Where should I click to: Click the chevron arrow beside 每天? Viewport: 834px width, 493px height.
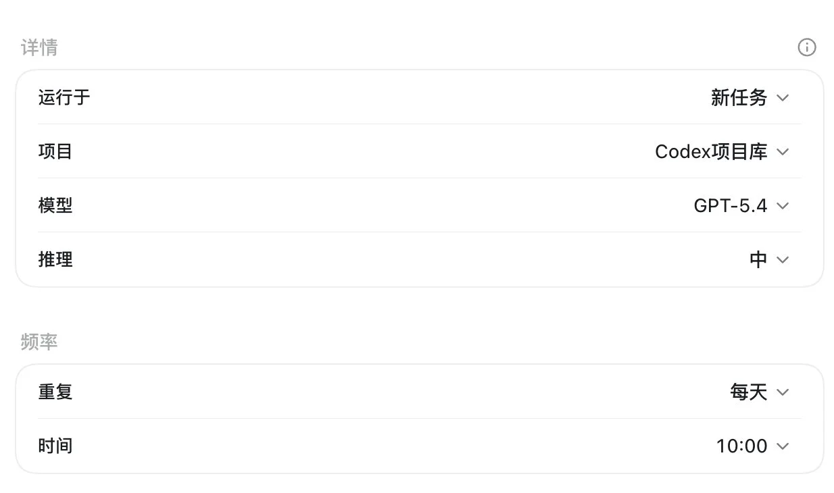coord(783,392)
